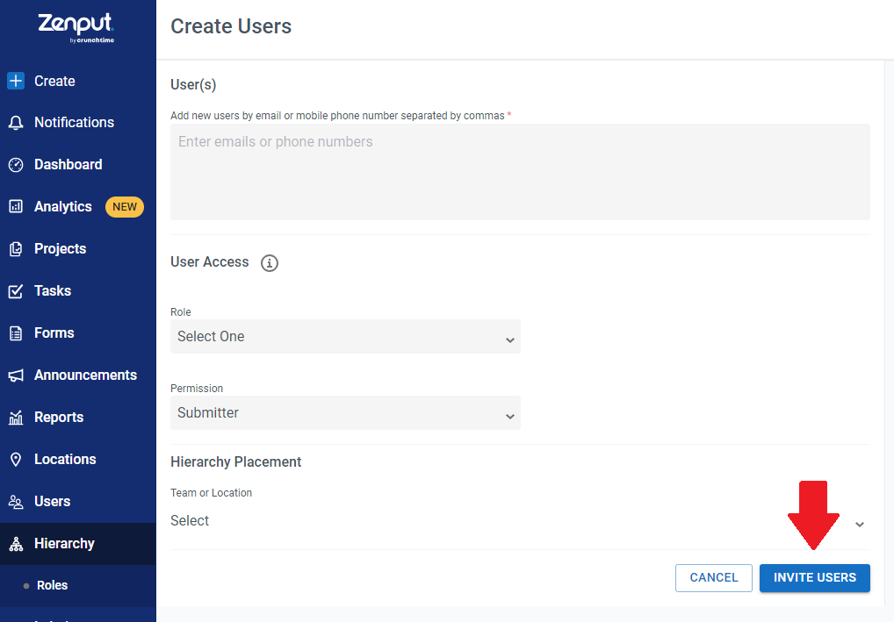Click the INVITE USERS button
This screenshot has width=894, height=622.
[x=815, y=578]
